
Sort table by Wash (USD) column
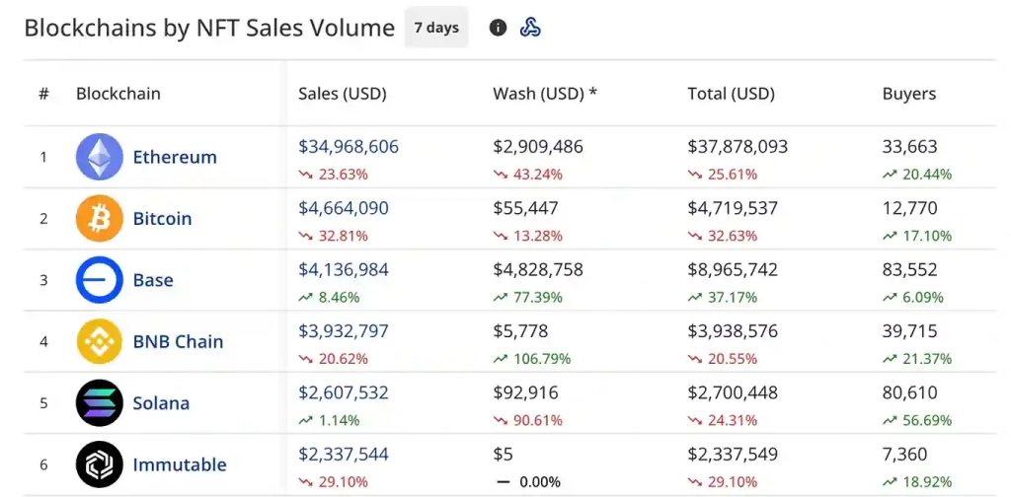click(x=545, y=95)
